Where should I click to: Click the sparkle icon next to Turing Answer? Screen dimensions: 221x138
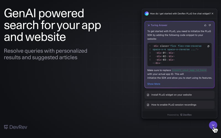point(149,25)
